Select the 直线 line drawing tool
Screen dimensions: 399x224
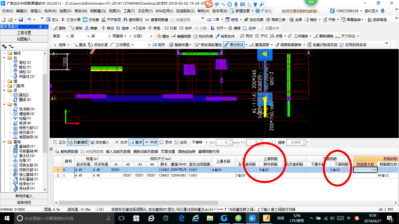[80, 45]
